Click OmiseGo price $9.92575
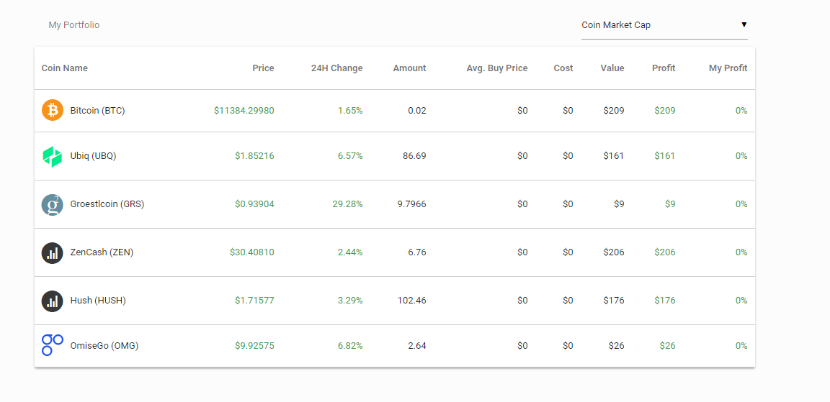 [254, 346]
